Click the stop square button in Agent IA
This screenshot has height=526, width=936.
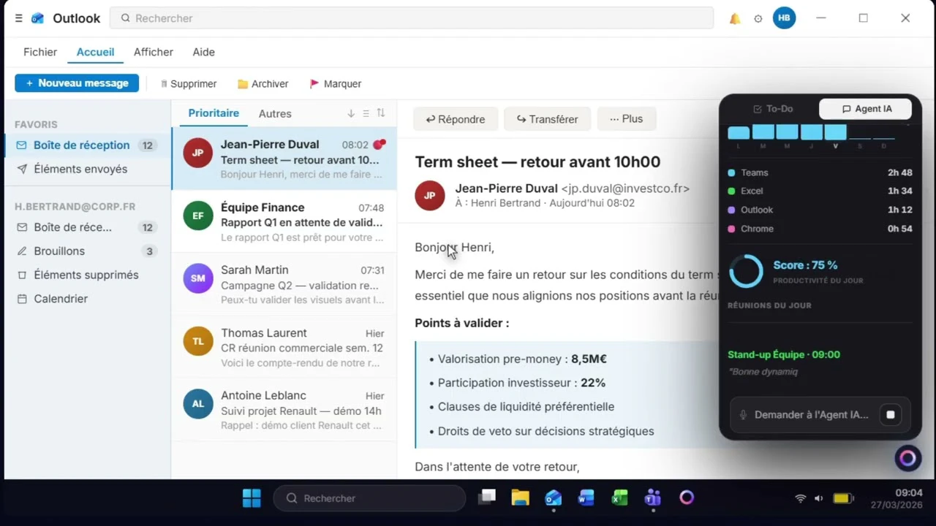pos(891,415)
